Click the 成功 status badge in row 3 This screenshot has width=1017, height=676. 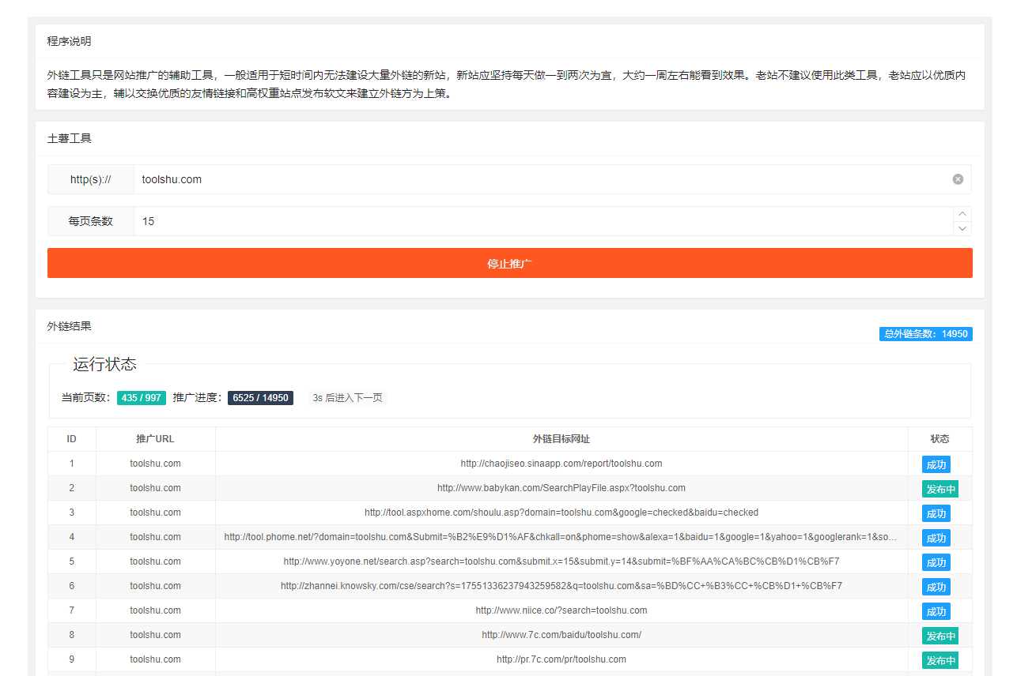(936, 513)
